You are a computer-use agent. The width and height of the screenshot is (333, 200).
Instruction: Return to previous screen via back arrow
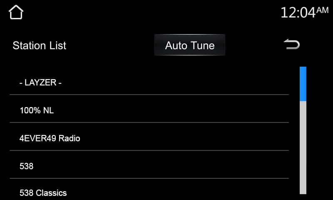coord(292,44)
